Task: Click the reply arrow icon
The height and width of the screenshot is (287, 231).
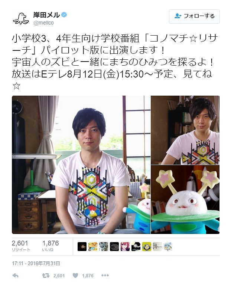Action: pos(15,276)
